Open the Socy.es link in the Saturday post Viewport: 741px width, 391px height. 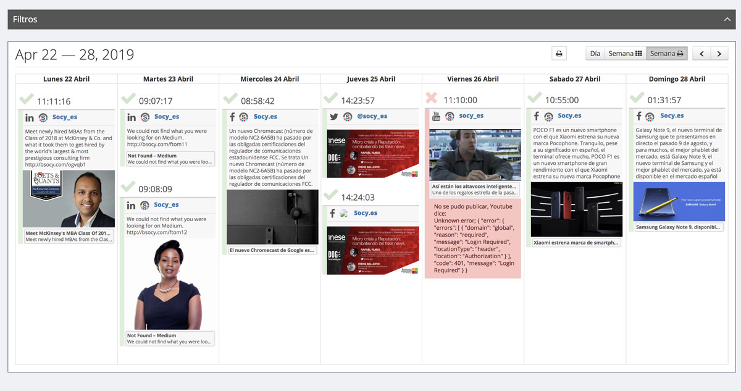point(569,116)
